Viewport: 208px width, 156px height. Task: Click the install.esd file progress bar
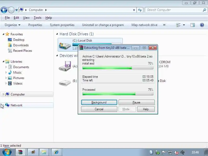118,68
